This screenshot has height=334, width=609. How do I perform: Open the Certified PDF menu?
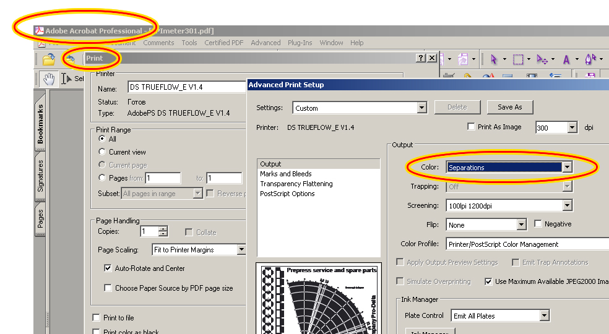coord(223,43)
